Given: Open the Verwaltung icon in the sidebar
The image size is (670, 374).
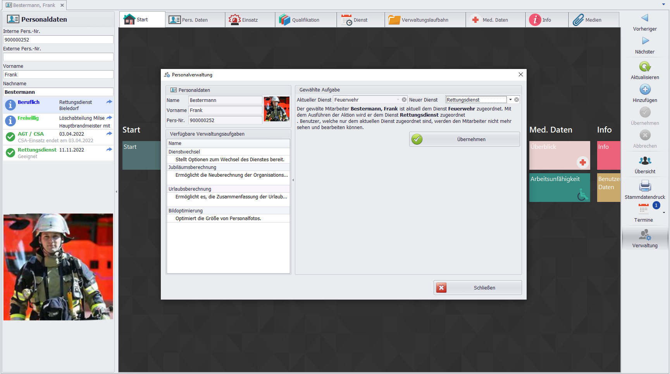Looking at the screenshot, I should click(645, 235).
